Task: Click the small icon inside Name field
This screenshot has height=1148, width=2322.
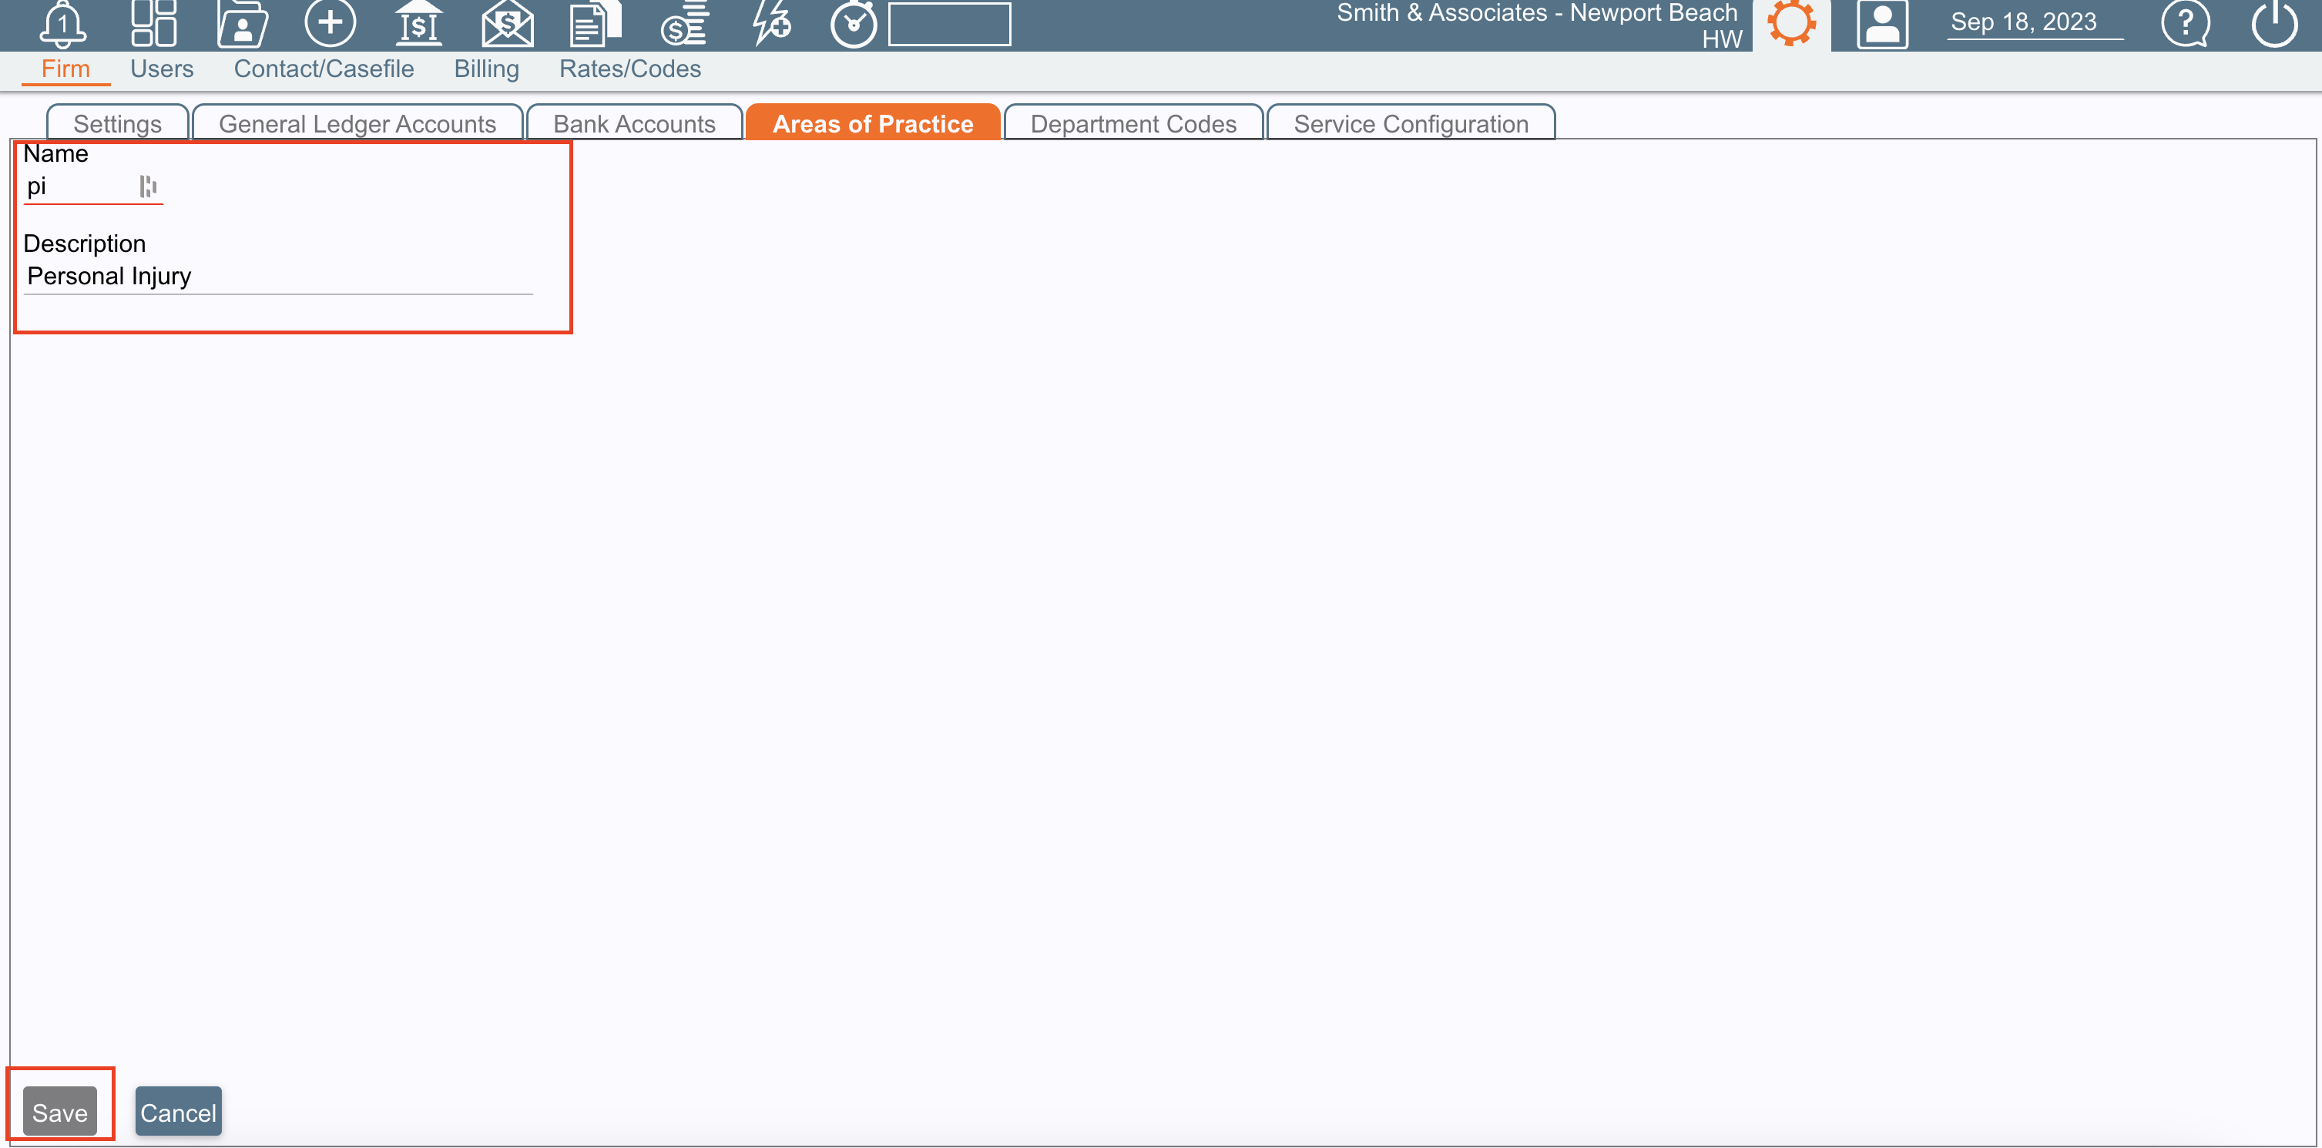Action: 149,186
